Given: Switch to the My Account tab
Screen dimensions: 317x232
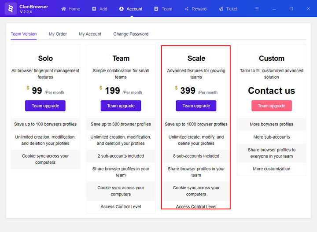Looking at the screenshot, I should [x=90, y=34].
